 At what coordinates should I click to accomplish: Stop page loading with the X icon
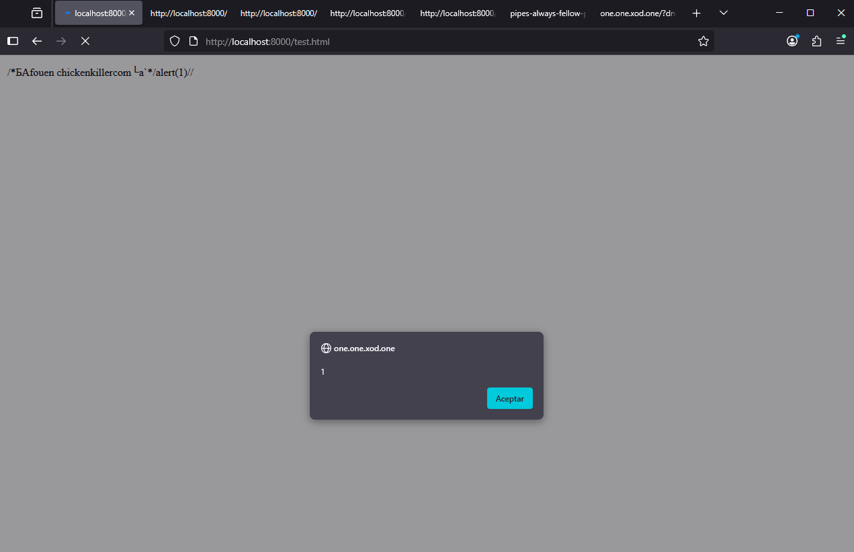click(x=85, y=41)
